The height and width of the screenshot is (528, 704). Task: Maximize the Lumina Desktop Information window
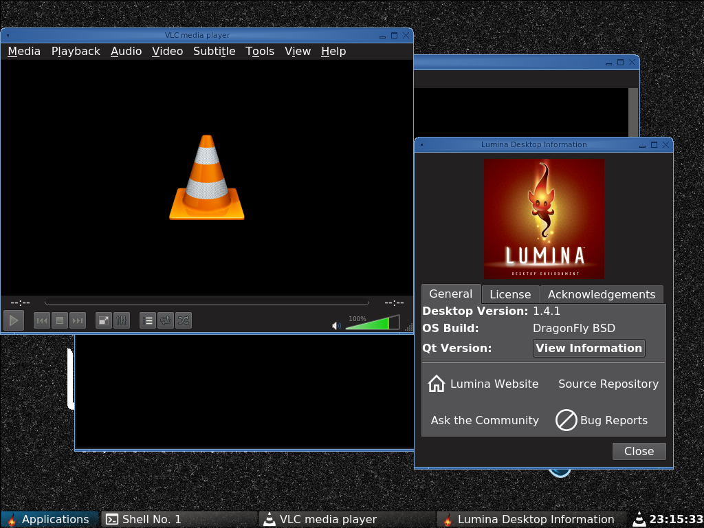click(x=654, y=144)
